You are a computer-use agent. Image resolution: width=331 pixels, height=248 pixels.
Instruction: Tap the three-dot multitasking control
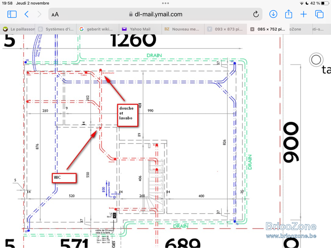(165, 3)
